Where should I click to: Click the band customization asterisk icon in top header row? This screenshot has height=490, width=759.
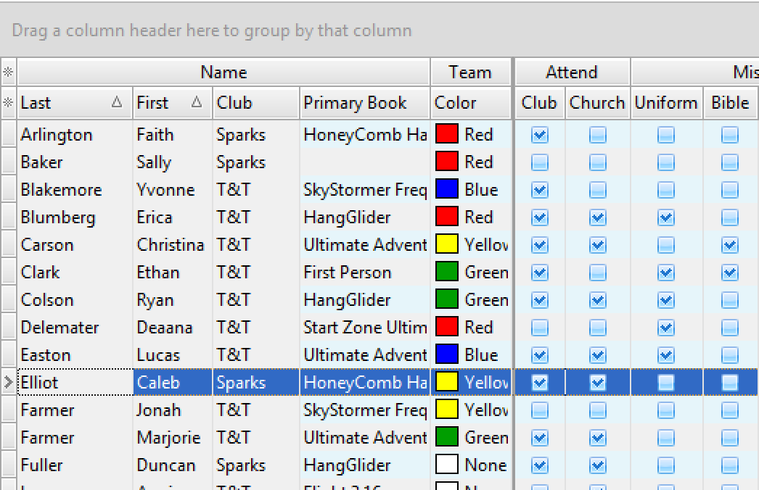point(8,72)
